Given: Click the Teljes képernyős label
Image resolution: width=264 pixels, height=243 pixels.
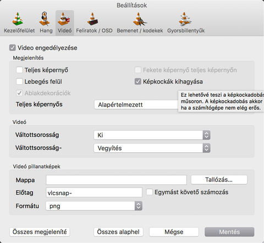Looking at the screenshot, I should (39, 104).
